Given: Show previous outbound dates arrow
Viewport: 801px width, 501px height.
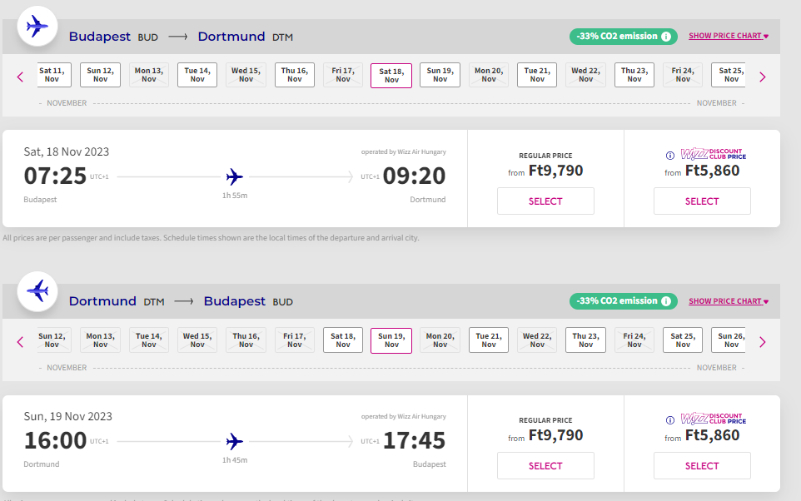Looking at the screenshot, I should coord(21,77).
